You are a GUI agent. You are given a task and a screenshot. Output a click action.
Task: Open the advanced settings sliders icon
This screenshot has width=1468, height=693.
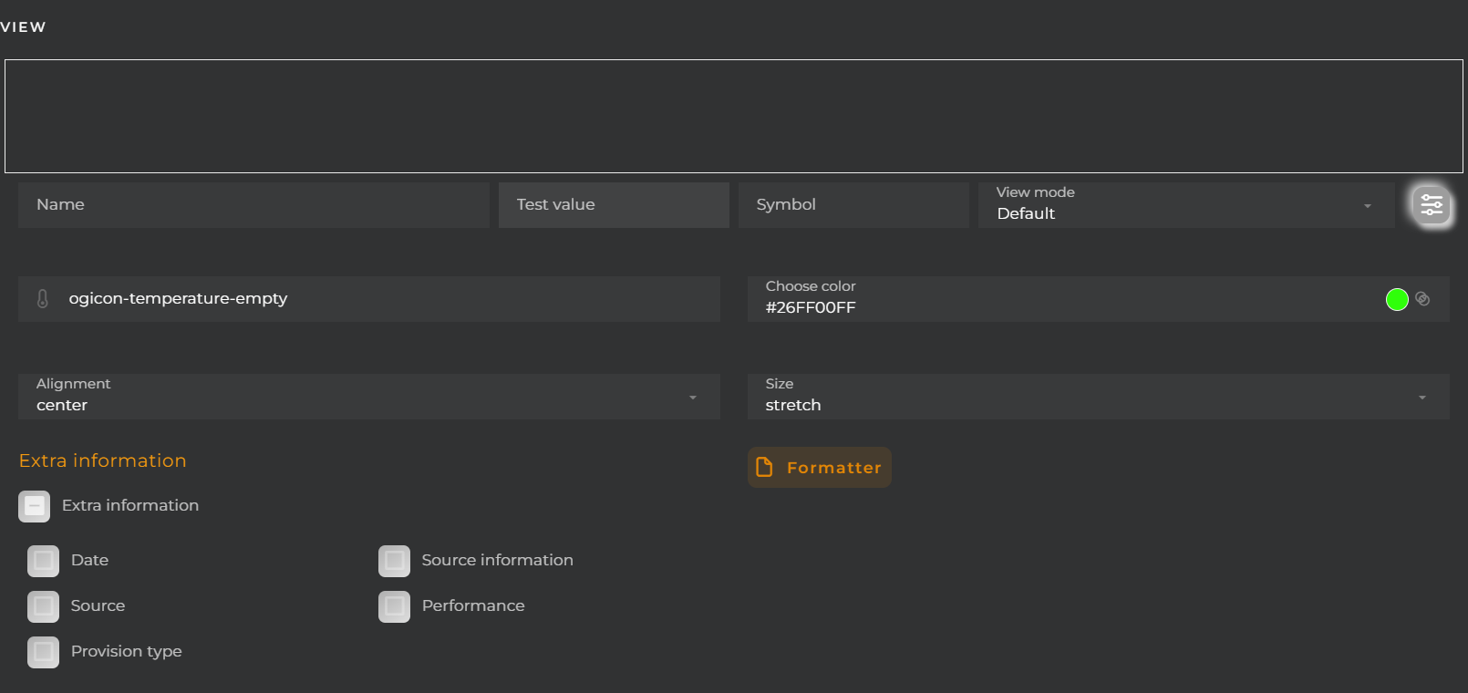(1432, 205)
